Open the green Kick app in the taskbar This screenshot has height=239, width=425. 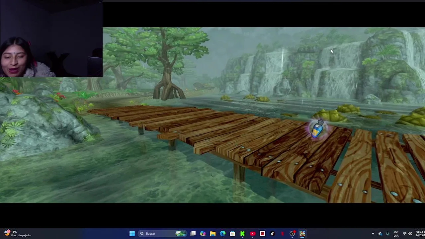242,234
